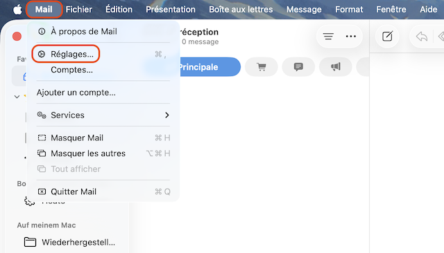Collapse the sidebar section chevron
The width and height of the screenshot is (444, 253).
(x=17, y=97)
